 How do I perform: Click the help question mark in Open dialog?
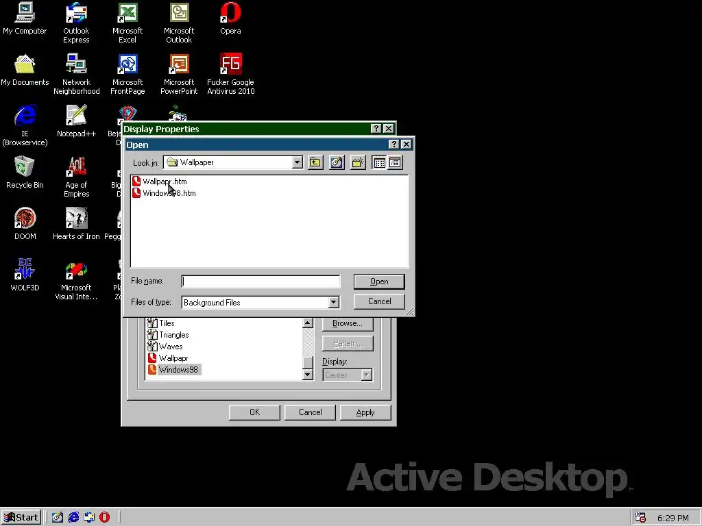(394, 144)
